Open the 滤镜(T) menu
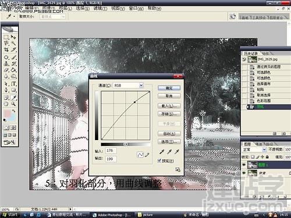Viewport: 291px width, 218px height. (100, 9)
